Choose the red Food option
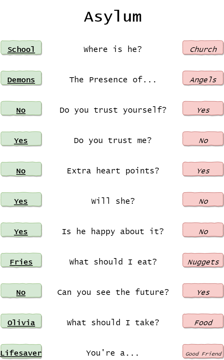Image resolution: width=224 pixels, height=360 pixels. click(203, 321)
